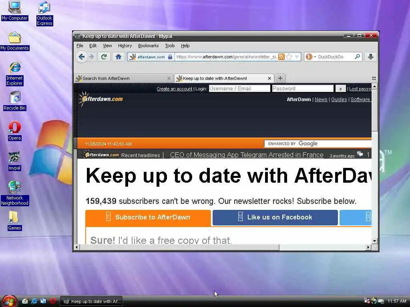This screenshot has height=307, width=410.
Task: Open the Edit menu
Action: click(93, 46)
